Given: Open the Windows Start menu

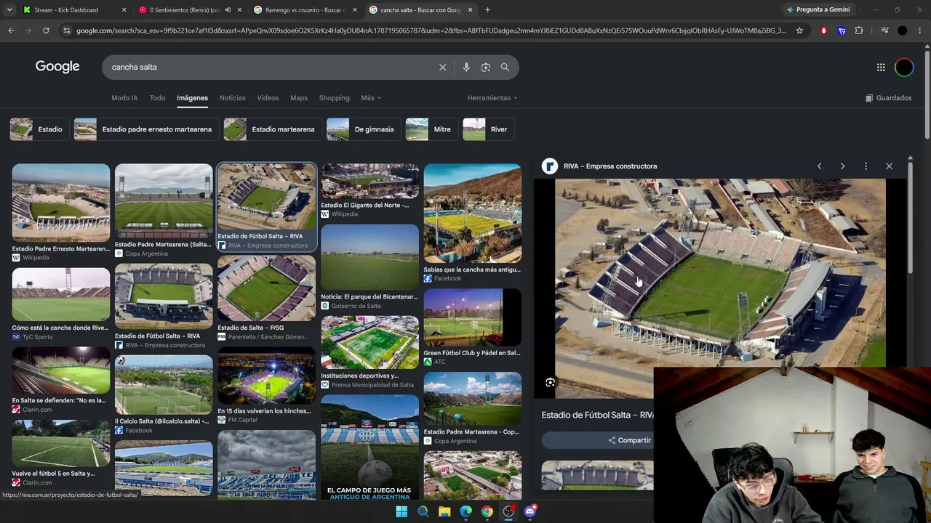Looking at the screenshot, I should click(401, 511).
